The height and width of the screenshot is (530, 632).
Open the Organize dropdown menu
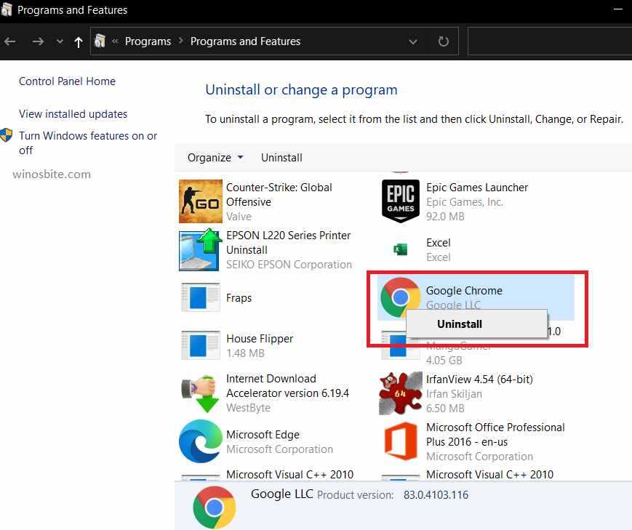pyautogui.click(x=215, y=158)
